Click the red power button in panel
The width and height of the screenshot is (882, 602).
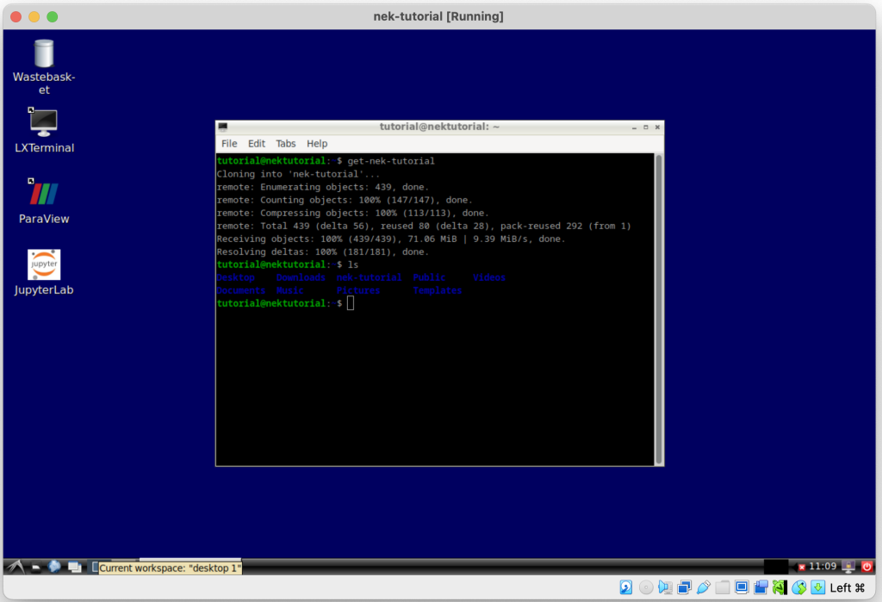pos(867,567)
